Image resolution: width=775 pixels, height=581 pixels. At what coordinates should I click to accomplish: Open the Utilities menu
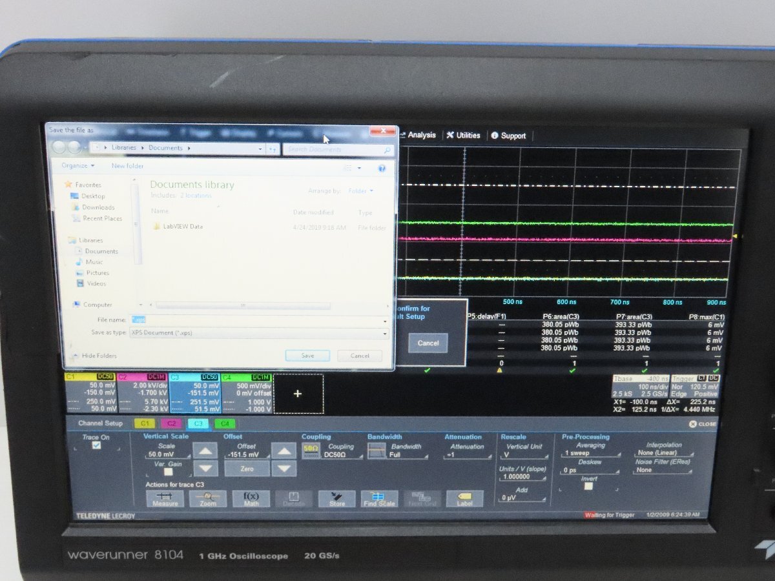(x=463, y=136)
